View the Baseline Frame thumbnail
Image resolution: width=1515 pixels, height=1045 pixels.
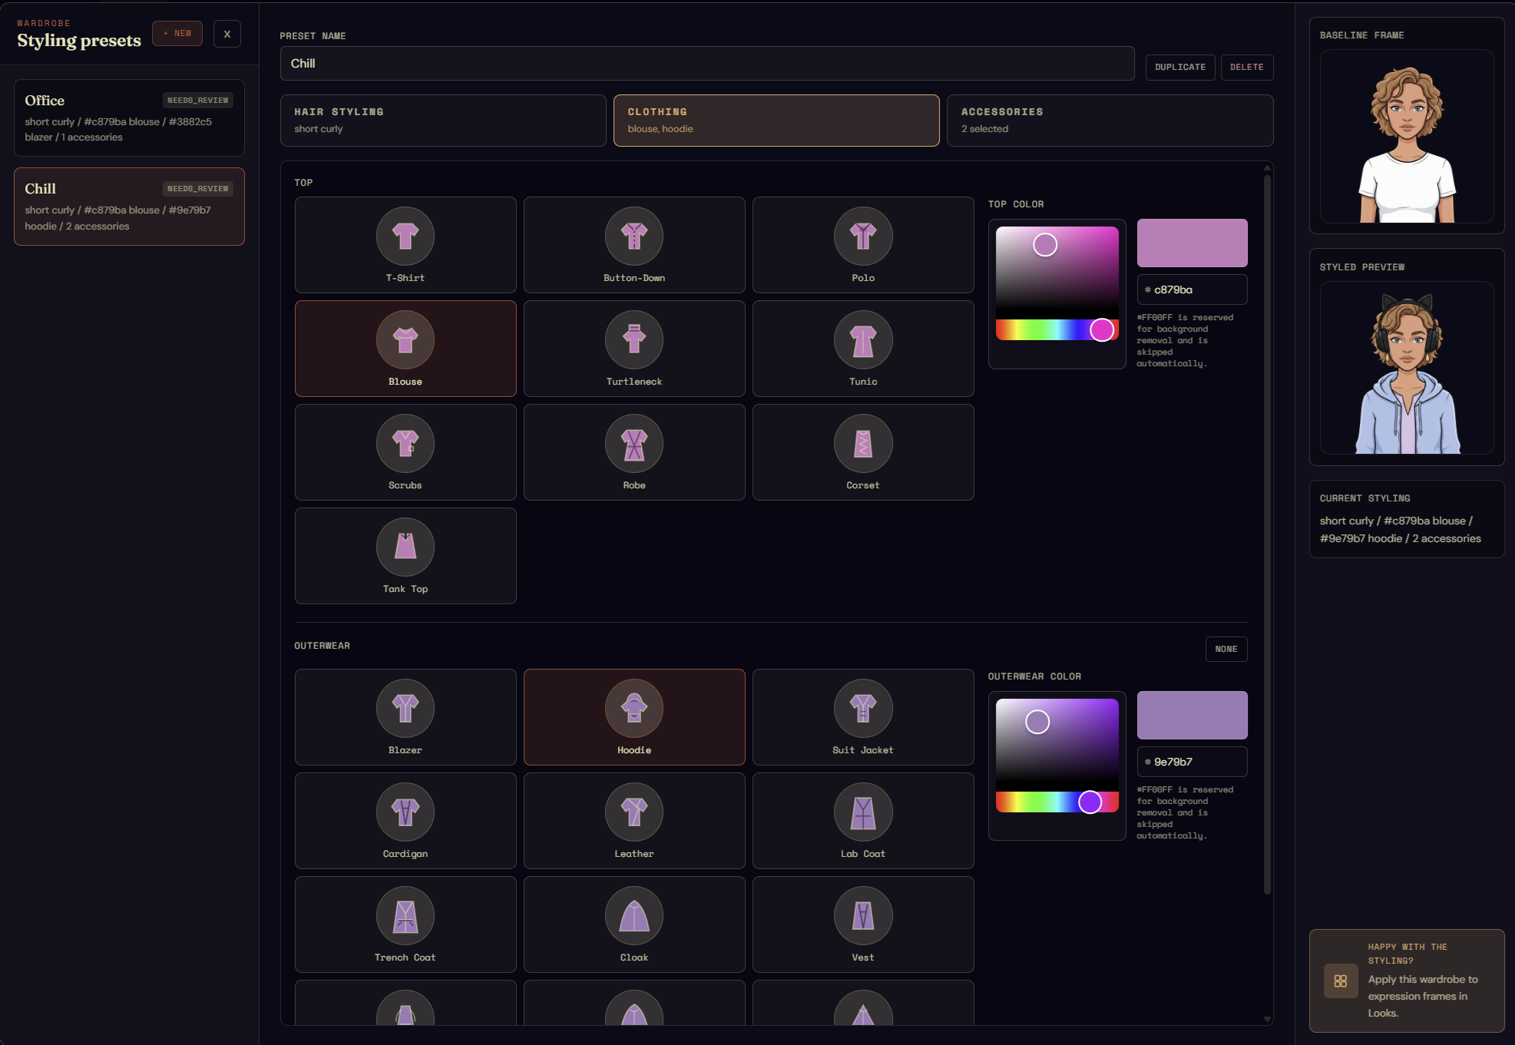1406,137
